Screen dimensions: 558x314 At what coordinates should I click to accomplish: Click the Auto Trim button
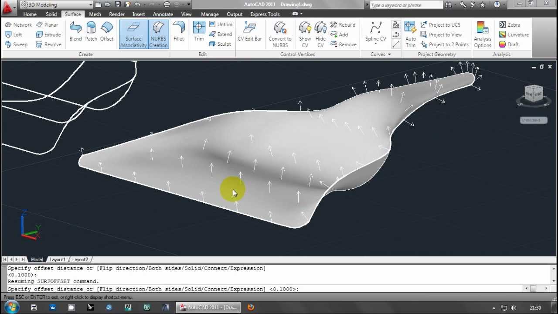click(x=411, y=34)
